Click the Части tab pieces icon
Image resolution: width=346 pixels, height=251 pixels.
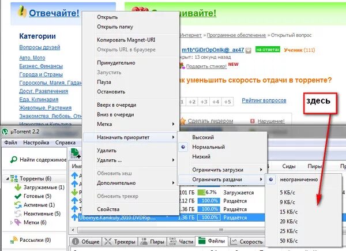click(173, 242)
